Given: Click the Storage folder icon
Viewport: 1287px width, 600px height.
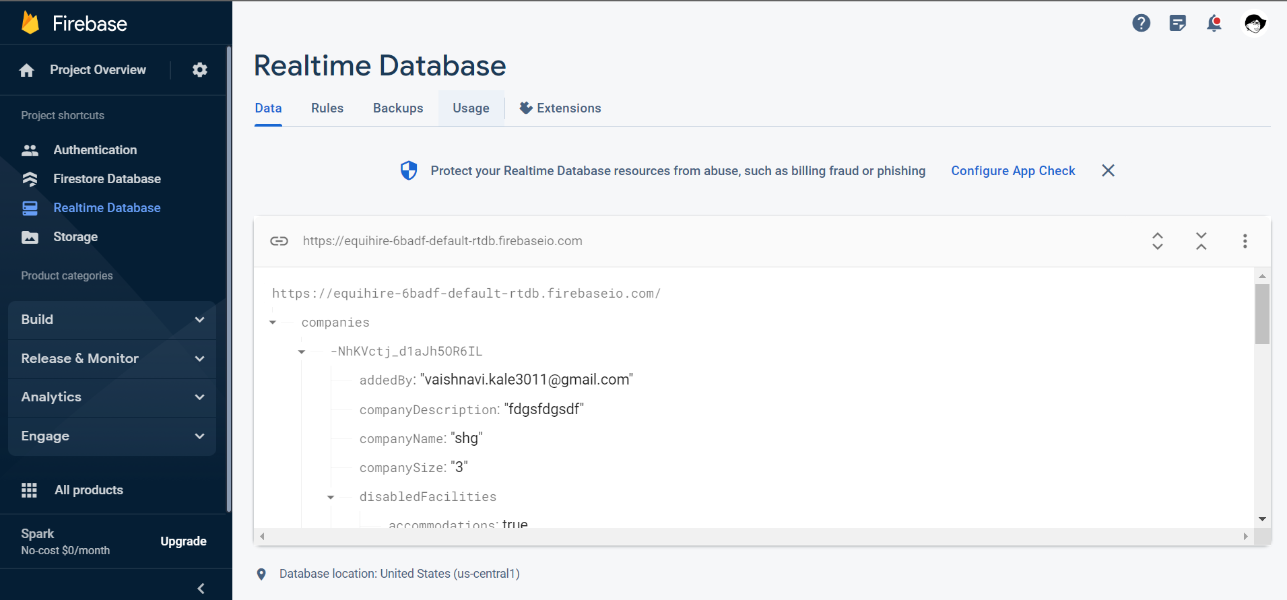Looking at the screenshot, I should pyautogui.click(x=30, y=237).
